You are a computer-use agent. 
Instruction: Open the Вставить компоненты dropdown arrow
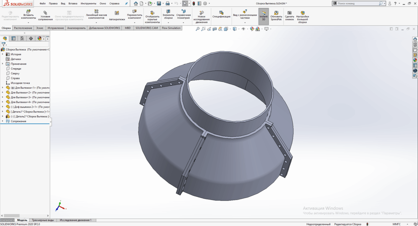28,23
